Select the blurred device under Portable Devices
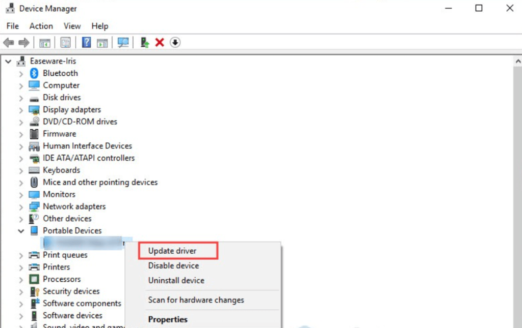Viewport: 522px width, 328px height. point(83,243)
